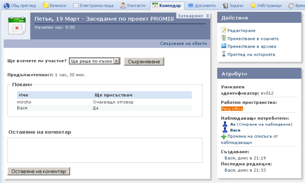Screen dimensions: 305x183
Task: Switch to the Електронна поща tab
Action: coord(90,6)
